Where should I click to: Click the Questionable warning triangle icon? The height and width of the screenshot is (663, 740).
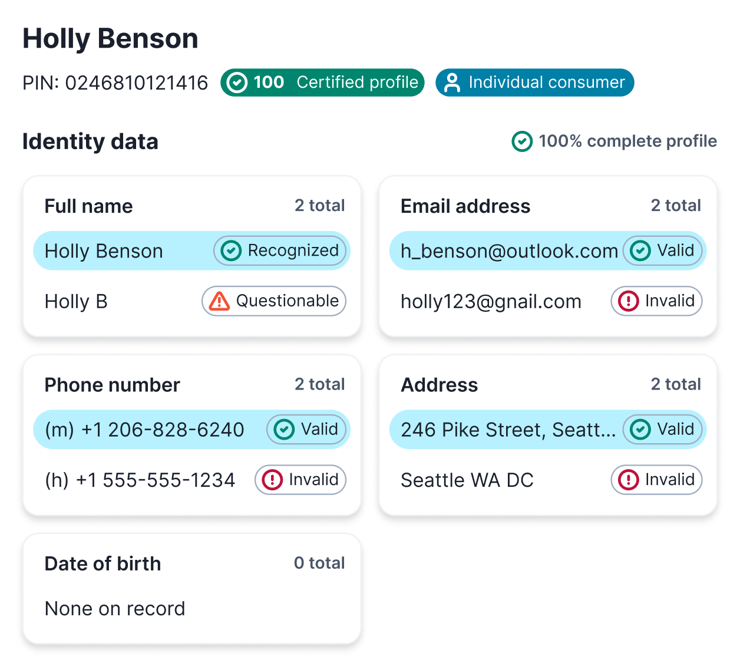click(x=220, y=301)
